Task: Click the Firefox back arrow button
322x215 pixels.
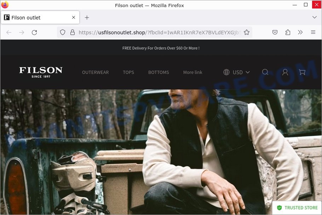Action: pyautogui.click(x=9, y=33)
